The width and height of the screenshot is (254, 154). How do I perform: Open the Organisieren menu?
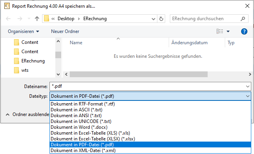(x=23, y=31)
